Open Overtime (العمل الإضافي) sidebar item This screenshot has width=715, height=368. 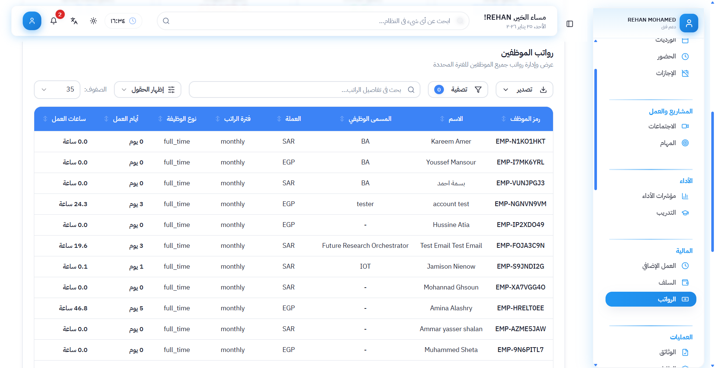click(659, 266)
